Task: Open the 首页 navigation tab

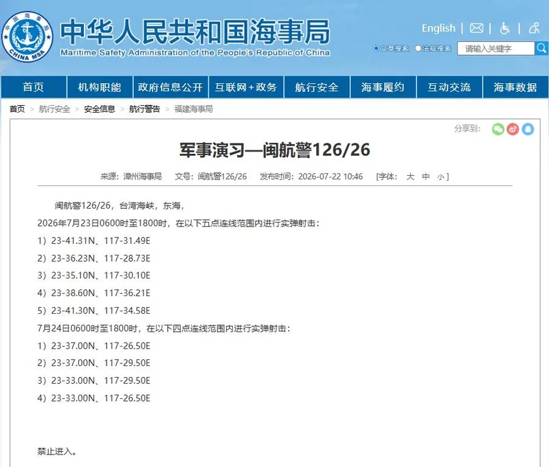Action: click(x=34, y=87)
